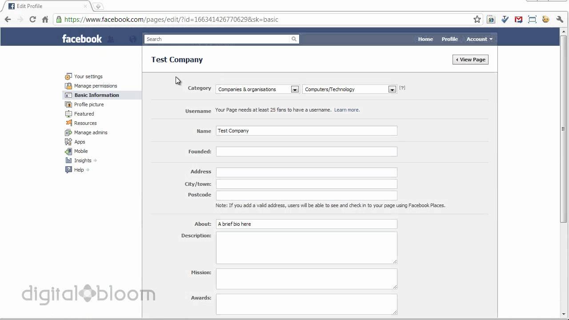Screen dimensions: 569x320
Task: Click the Insights chart icon
Action: tap(68, 160)
